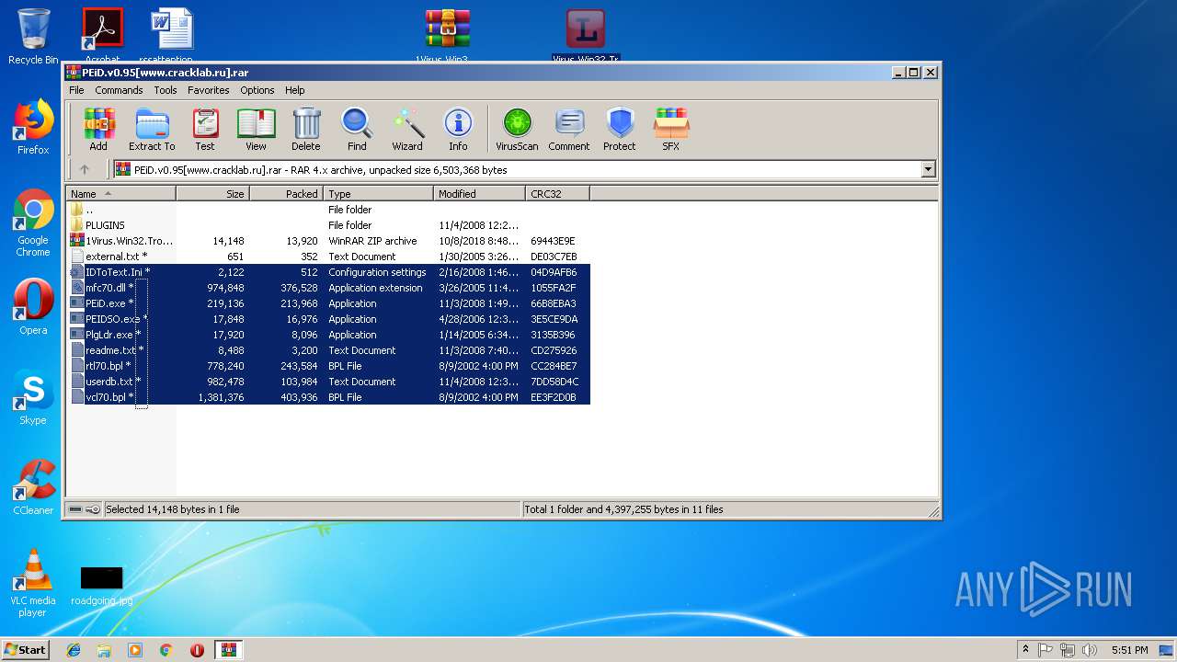Open the Tools menu

tap(166, 90)
